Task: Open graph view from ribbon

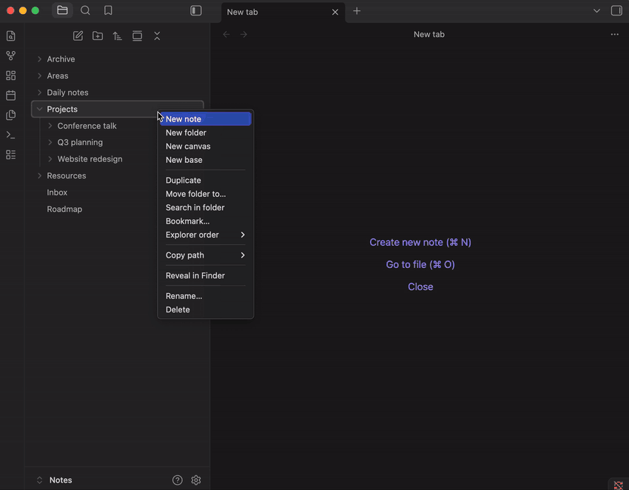Action: tap(11, 56)
